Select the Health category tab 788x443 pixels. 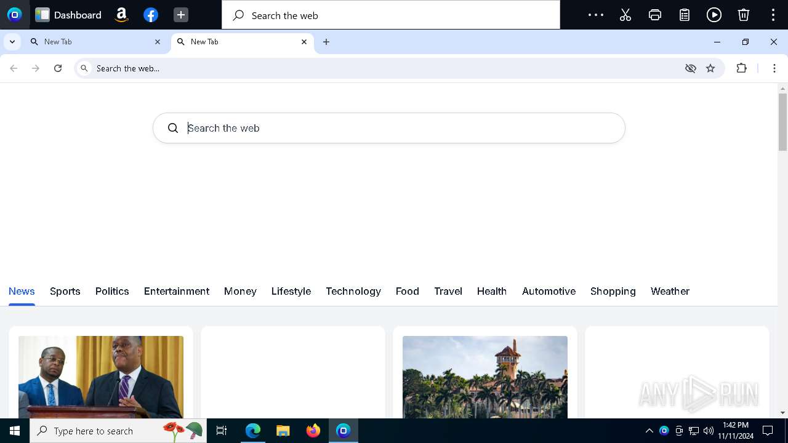click(x=492, y=292)
